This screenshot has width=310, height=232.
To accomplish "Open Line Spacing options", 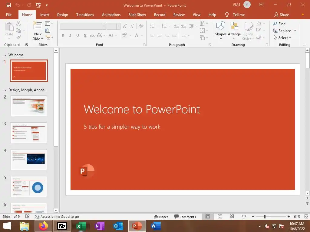I will pyautogui.click(x=193, y=26).
